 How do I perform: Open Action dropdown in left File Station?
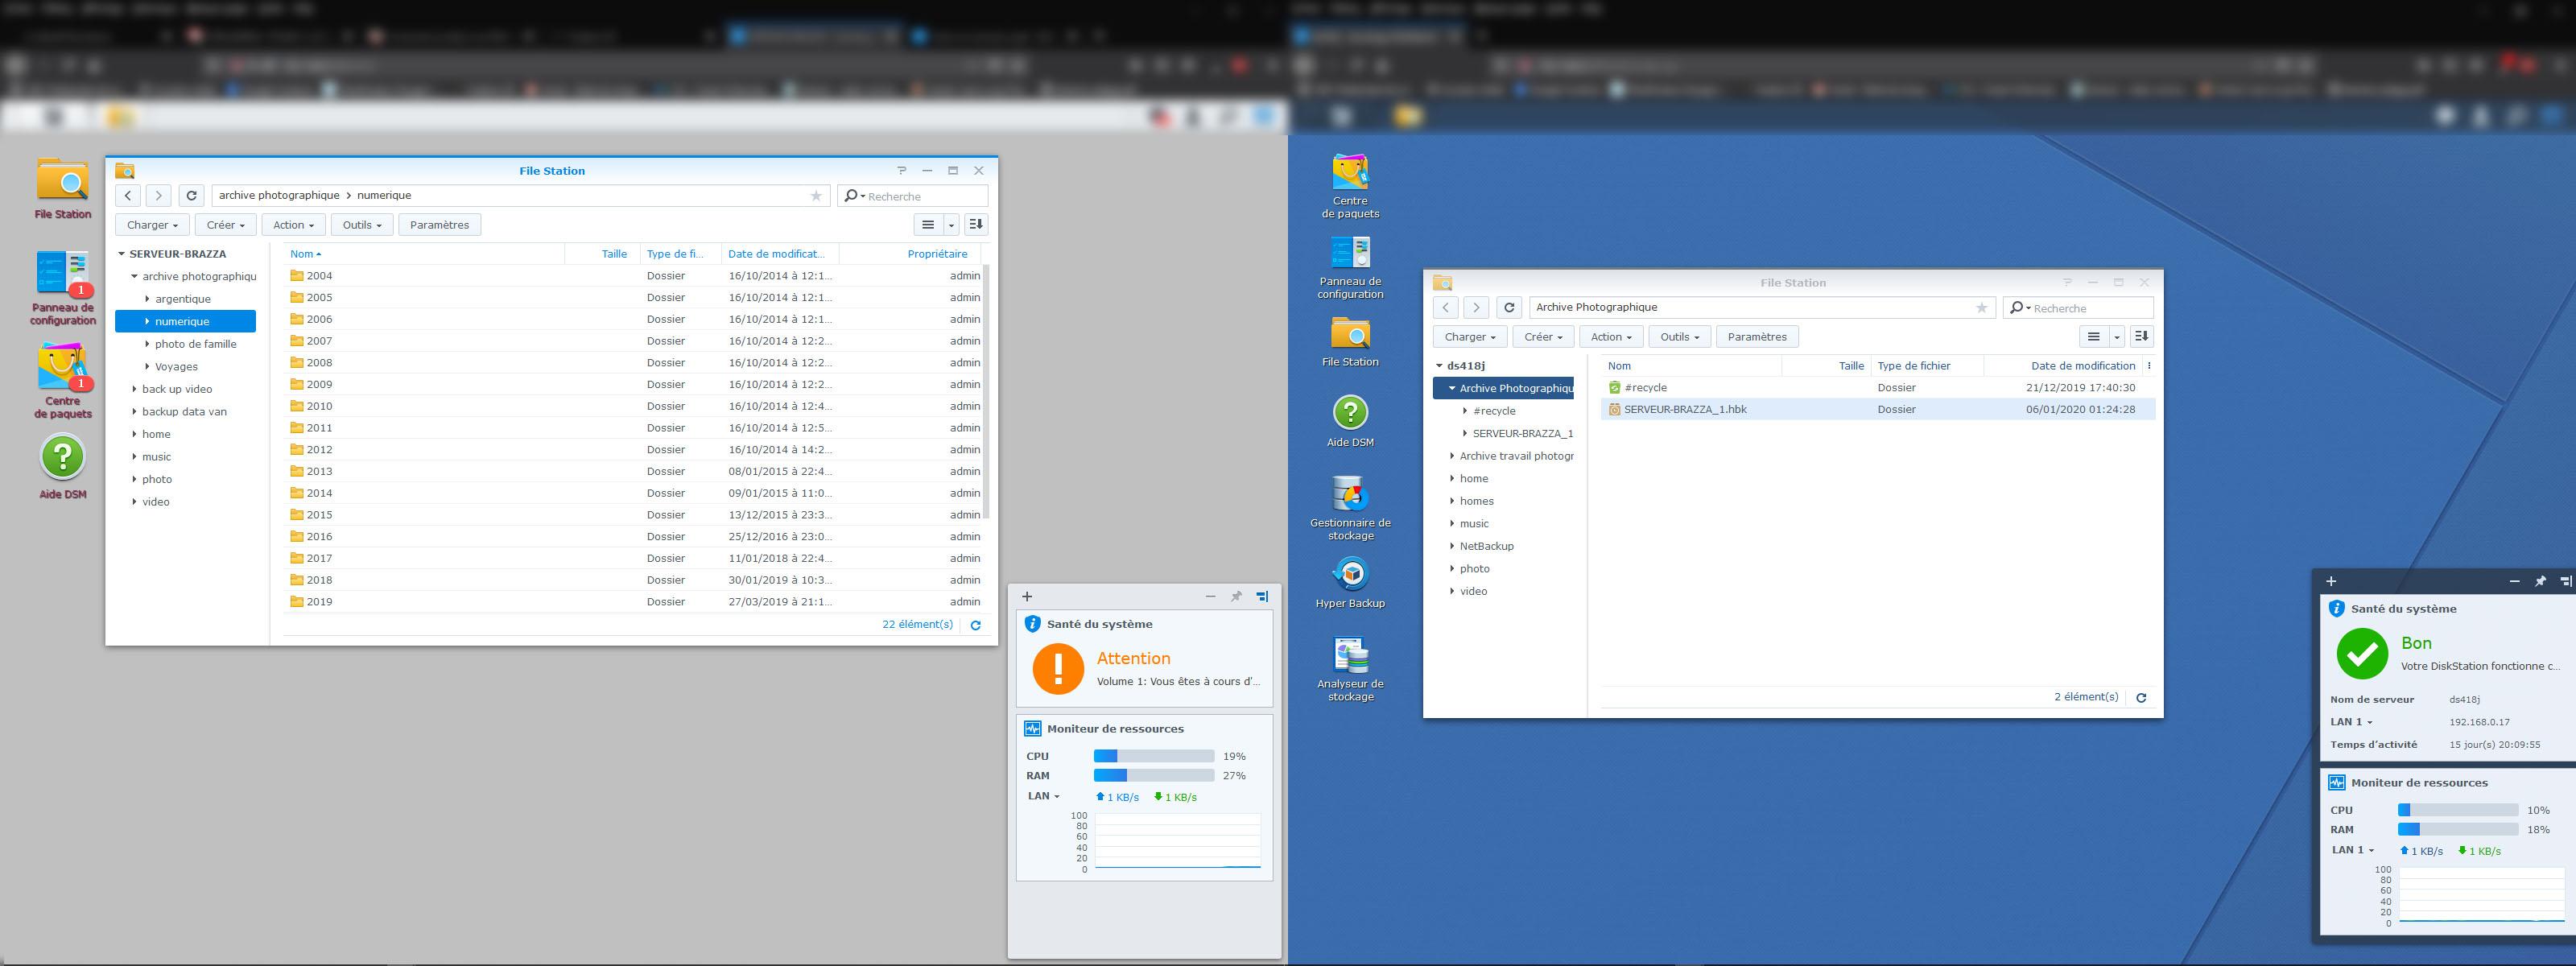[293, 225]
